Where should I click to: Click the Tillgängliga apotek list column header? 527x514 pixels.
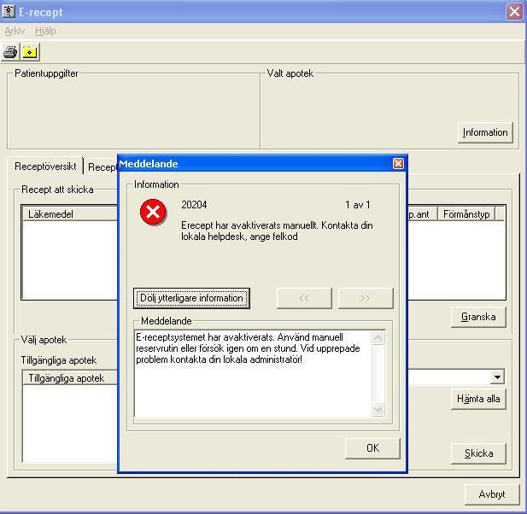70,378
